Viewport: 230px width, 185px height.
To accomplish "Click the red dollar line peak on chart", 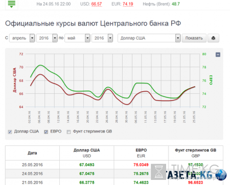I will pyautogui.click(x=40, y=74).
